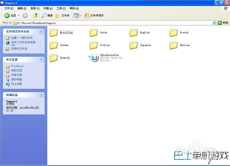Open the View (查看) menu

pyautogui.click(x=35, y=8)
